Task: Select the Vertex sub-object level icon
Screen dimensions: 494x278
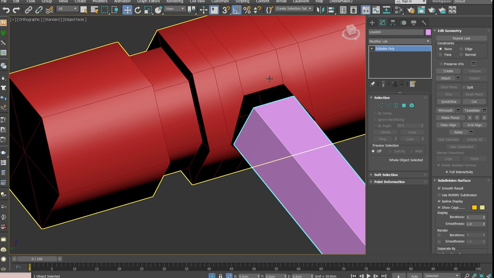Action: (x=381, y=105)
